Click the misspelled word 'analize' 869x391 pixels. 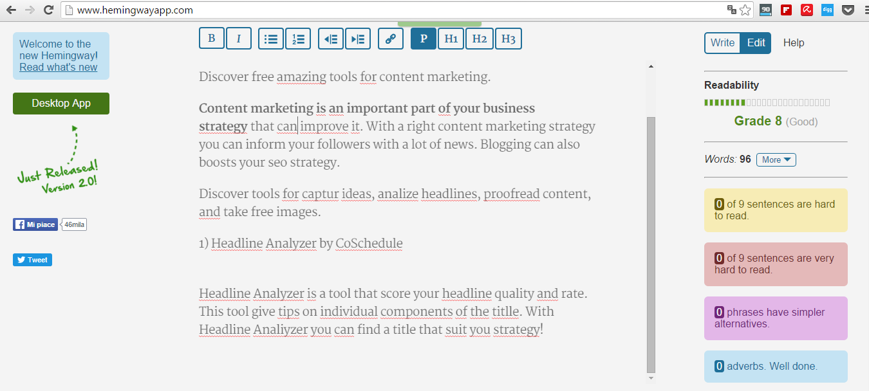pos(397,194)
